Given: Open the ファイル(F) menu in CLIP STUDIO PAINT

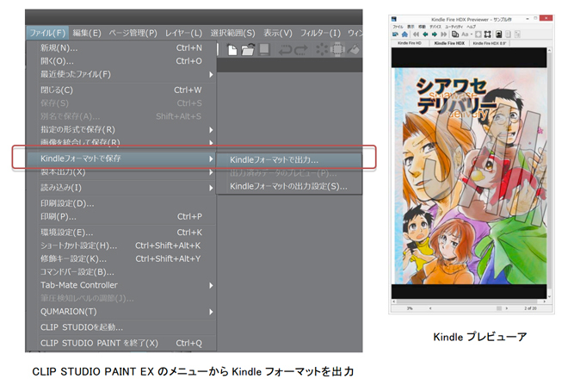Looking at the screenshot, I should click(47, 33).
